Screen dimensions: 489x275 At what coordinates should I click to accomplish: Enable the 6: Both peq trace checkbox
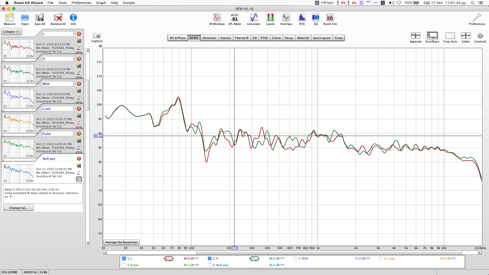coord(210,265)
